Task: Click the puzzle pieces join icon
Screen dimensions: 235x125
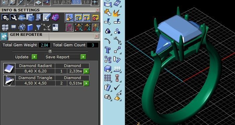Action: click(107, 12)
